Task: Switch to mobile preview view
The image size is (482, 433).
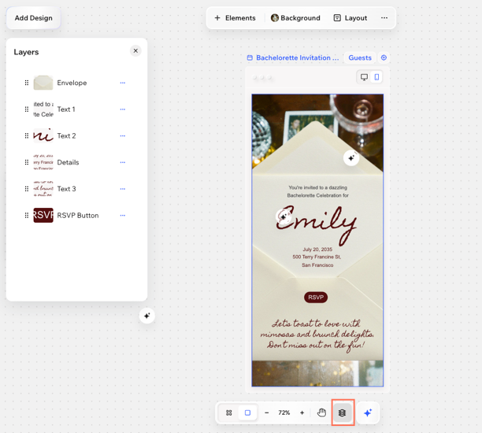Action: point(376,77)
